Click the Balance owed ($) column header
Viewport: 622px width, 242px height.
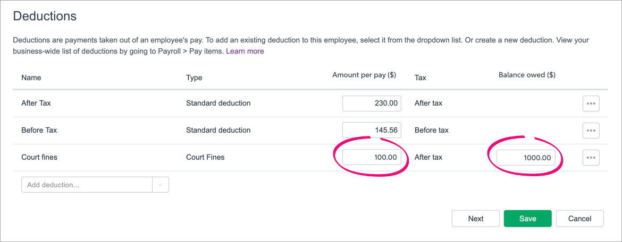527,75
